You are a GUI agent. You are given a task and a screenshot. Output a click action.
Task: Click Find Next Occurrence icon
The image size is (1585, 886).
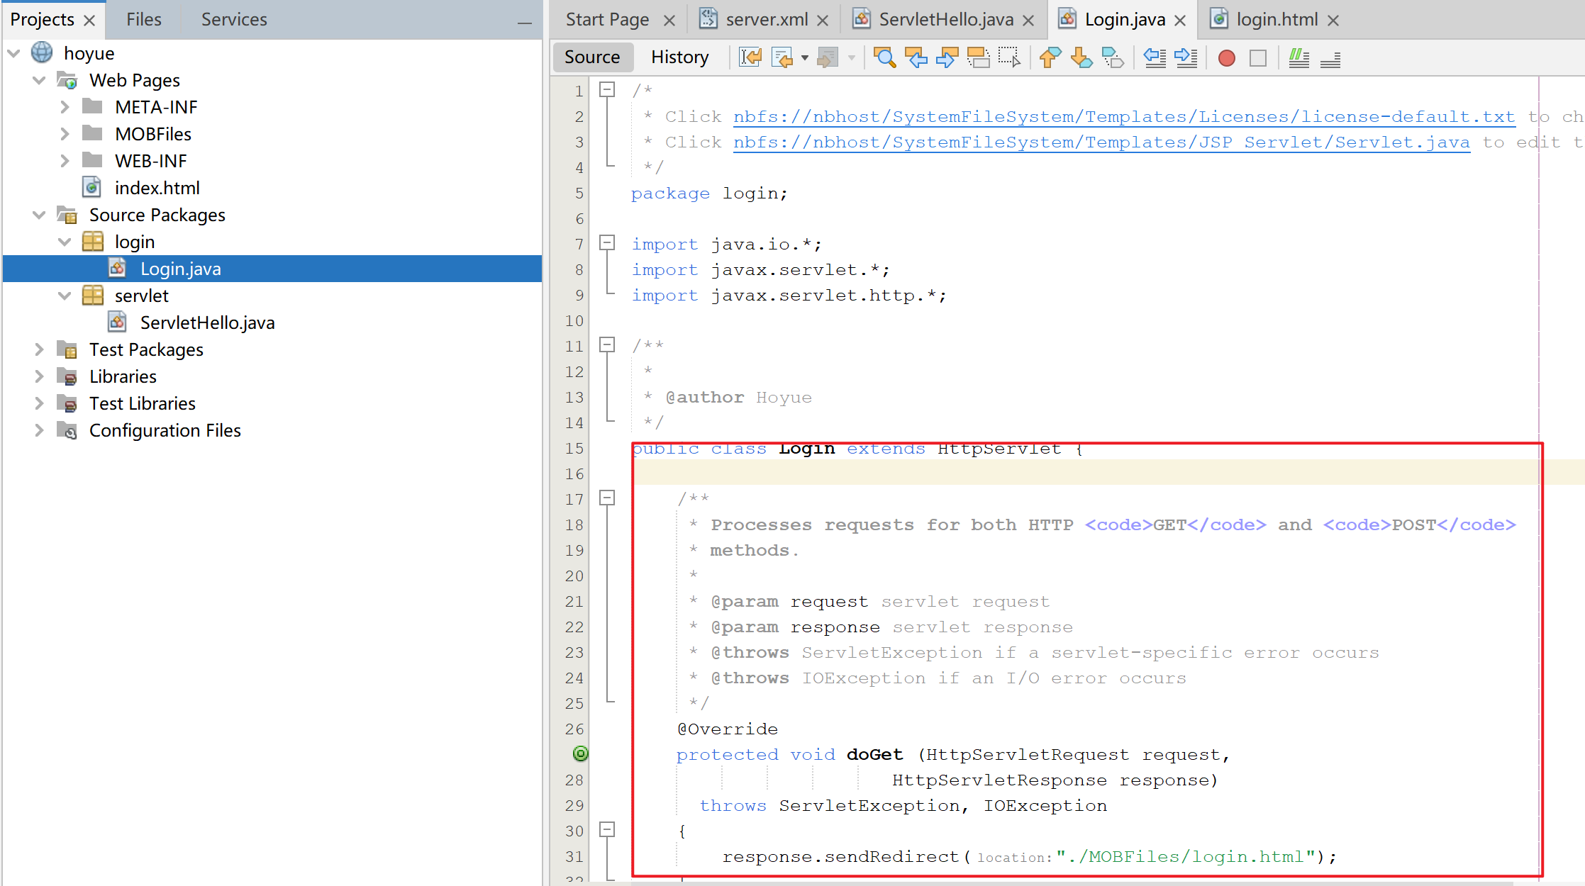point(947,57)
